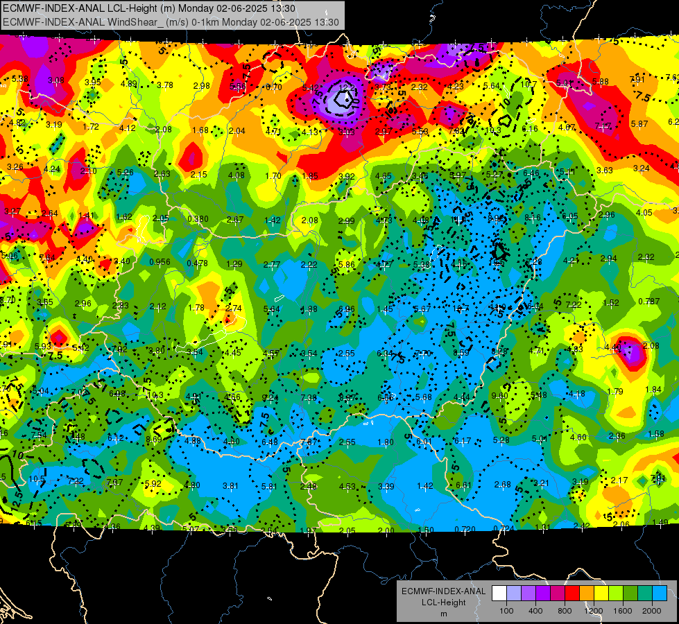The image size is (679, 624).
Task: Click the wind shear value '0.956'
Action: pos(160,261)
